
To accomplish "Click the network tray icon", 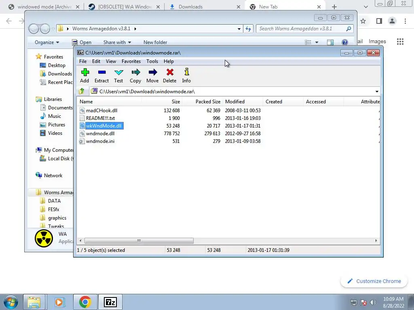I will (x=353, y=302).
